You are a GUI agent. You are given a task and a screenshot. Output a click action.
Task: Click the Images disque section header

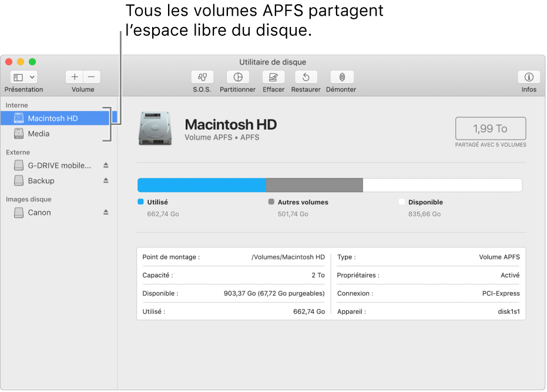click(x=29, y=200)
